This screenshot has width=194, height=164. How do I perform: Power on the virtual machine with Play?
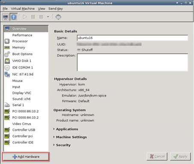(x=25, y=17)
